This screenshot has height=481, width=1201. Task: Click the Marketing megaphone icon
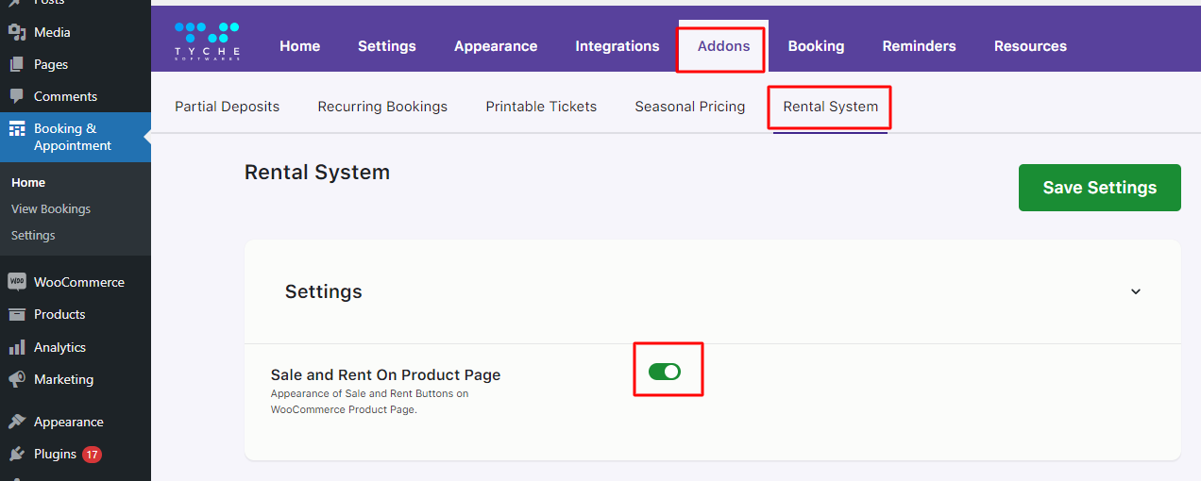(x=16, y=379)
